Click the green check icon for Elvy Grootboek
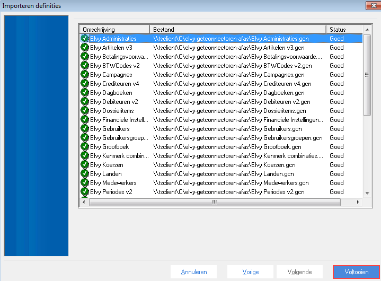 [x=85, y=146]
